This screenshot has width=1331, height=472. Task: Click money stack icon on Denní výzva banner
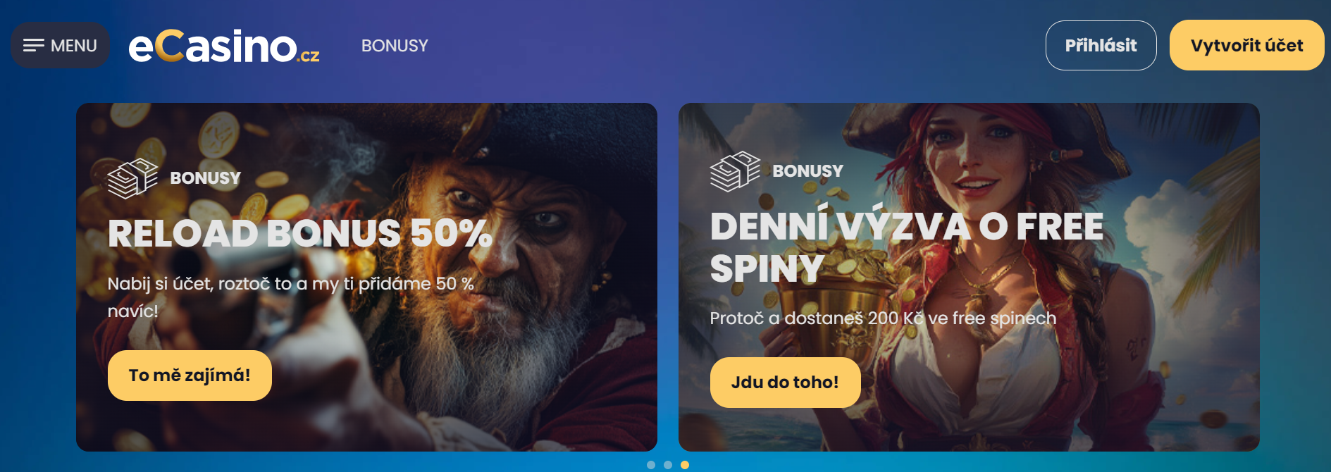point(735,171)
